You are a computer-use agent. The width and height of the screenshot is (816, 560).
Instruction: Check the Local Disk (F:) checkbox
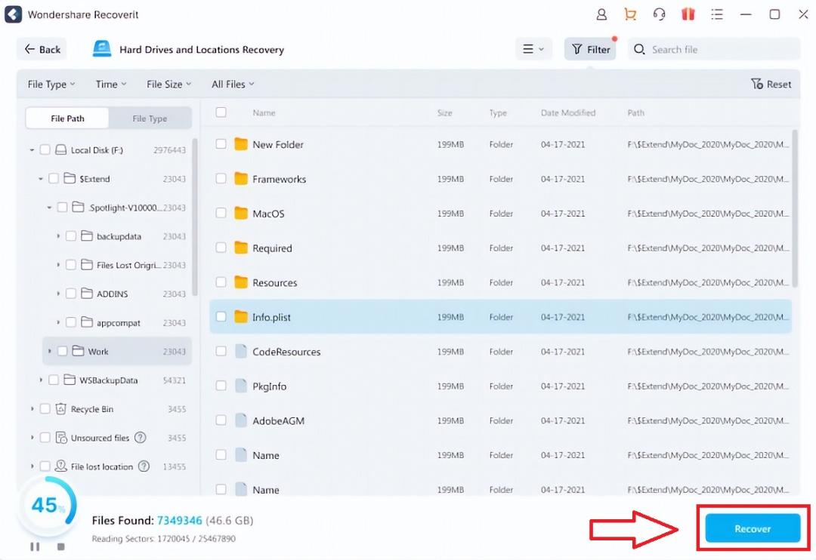(x=45, y=149)
